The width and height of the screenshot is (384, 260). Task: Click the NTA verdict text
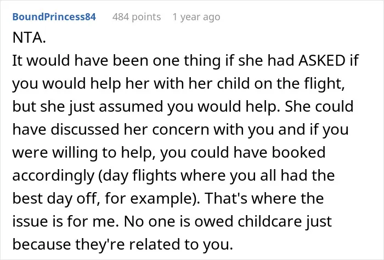coord(29,38)
